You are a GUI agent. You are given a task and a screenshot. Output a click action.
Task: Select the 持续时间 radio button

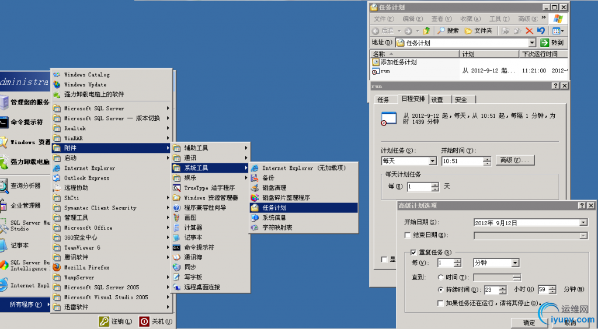pyautogui.click(x=440, y=290)
